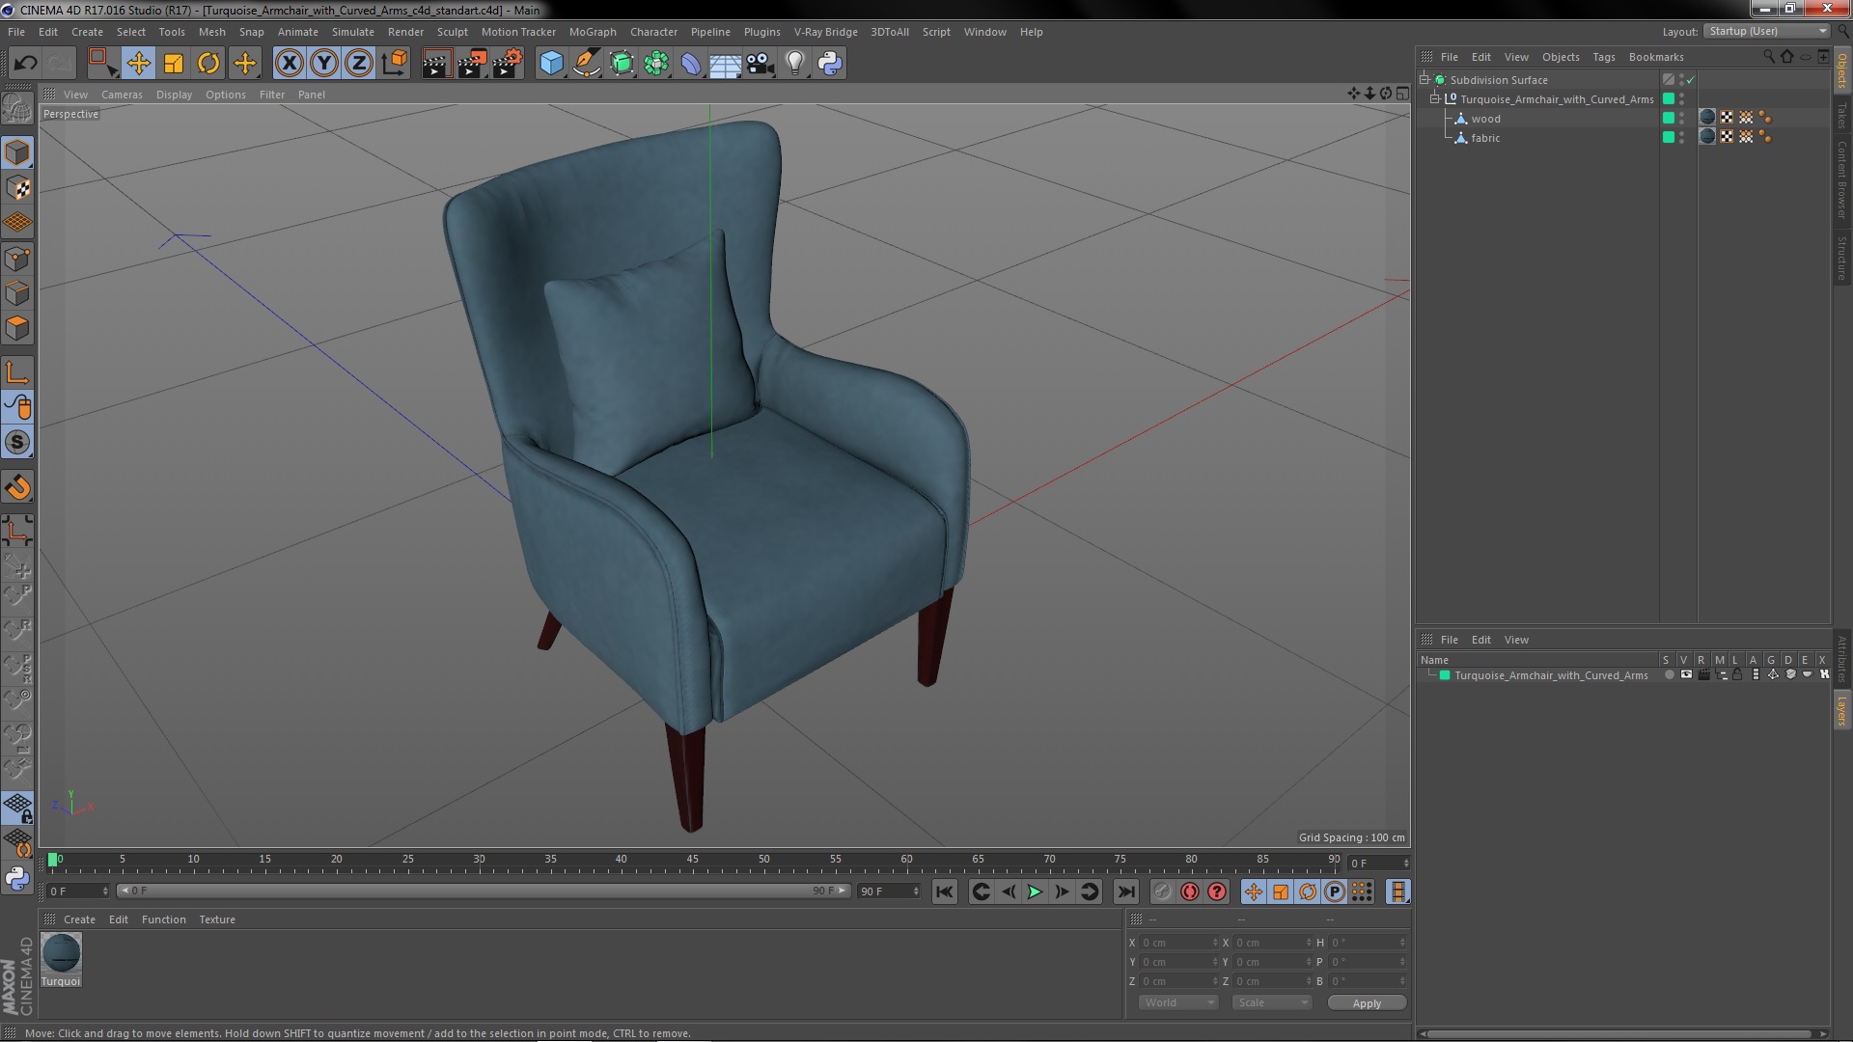The width and height of the screenshot is (1853, 1042).
Task: Open the V-Ray Bridge menu
Action: point(826,32)
